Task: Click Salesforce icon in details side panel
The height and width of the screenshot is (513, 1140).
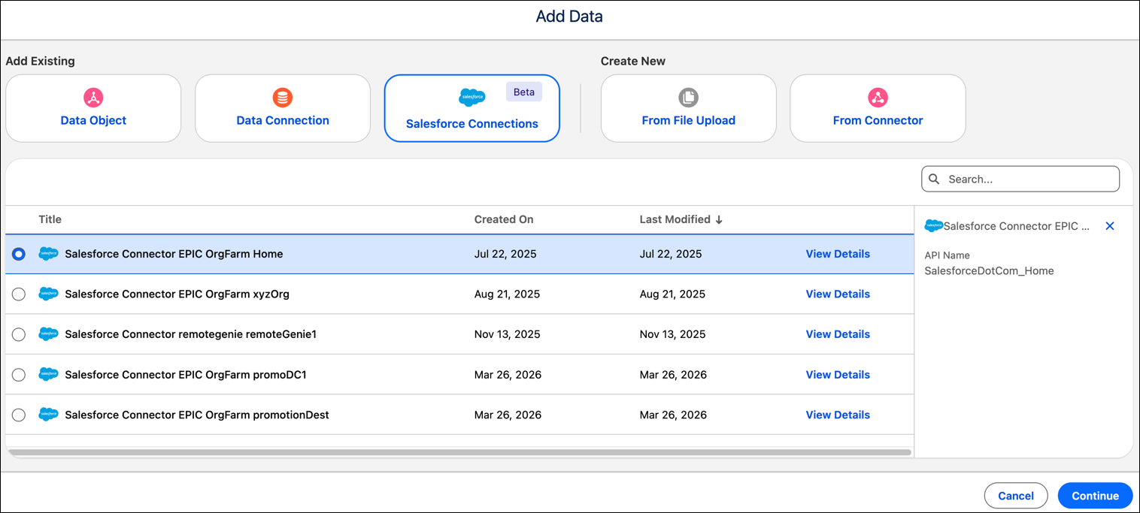Action: pyautogui.click(x=933, y=225)
